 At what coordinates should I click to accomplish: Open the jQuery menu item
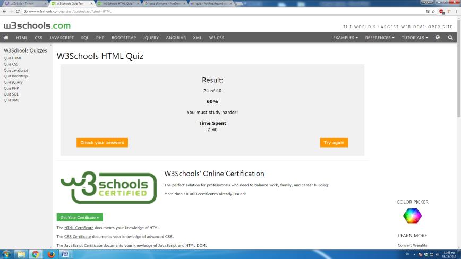[x=151, y=38]
